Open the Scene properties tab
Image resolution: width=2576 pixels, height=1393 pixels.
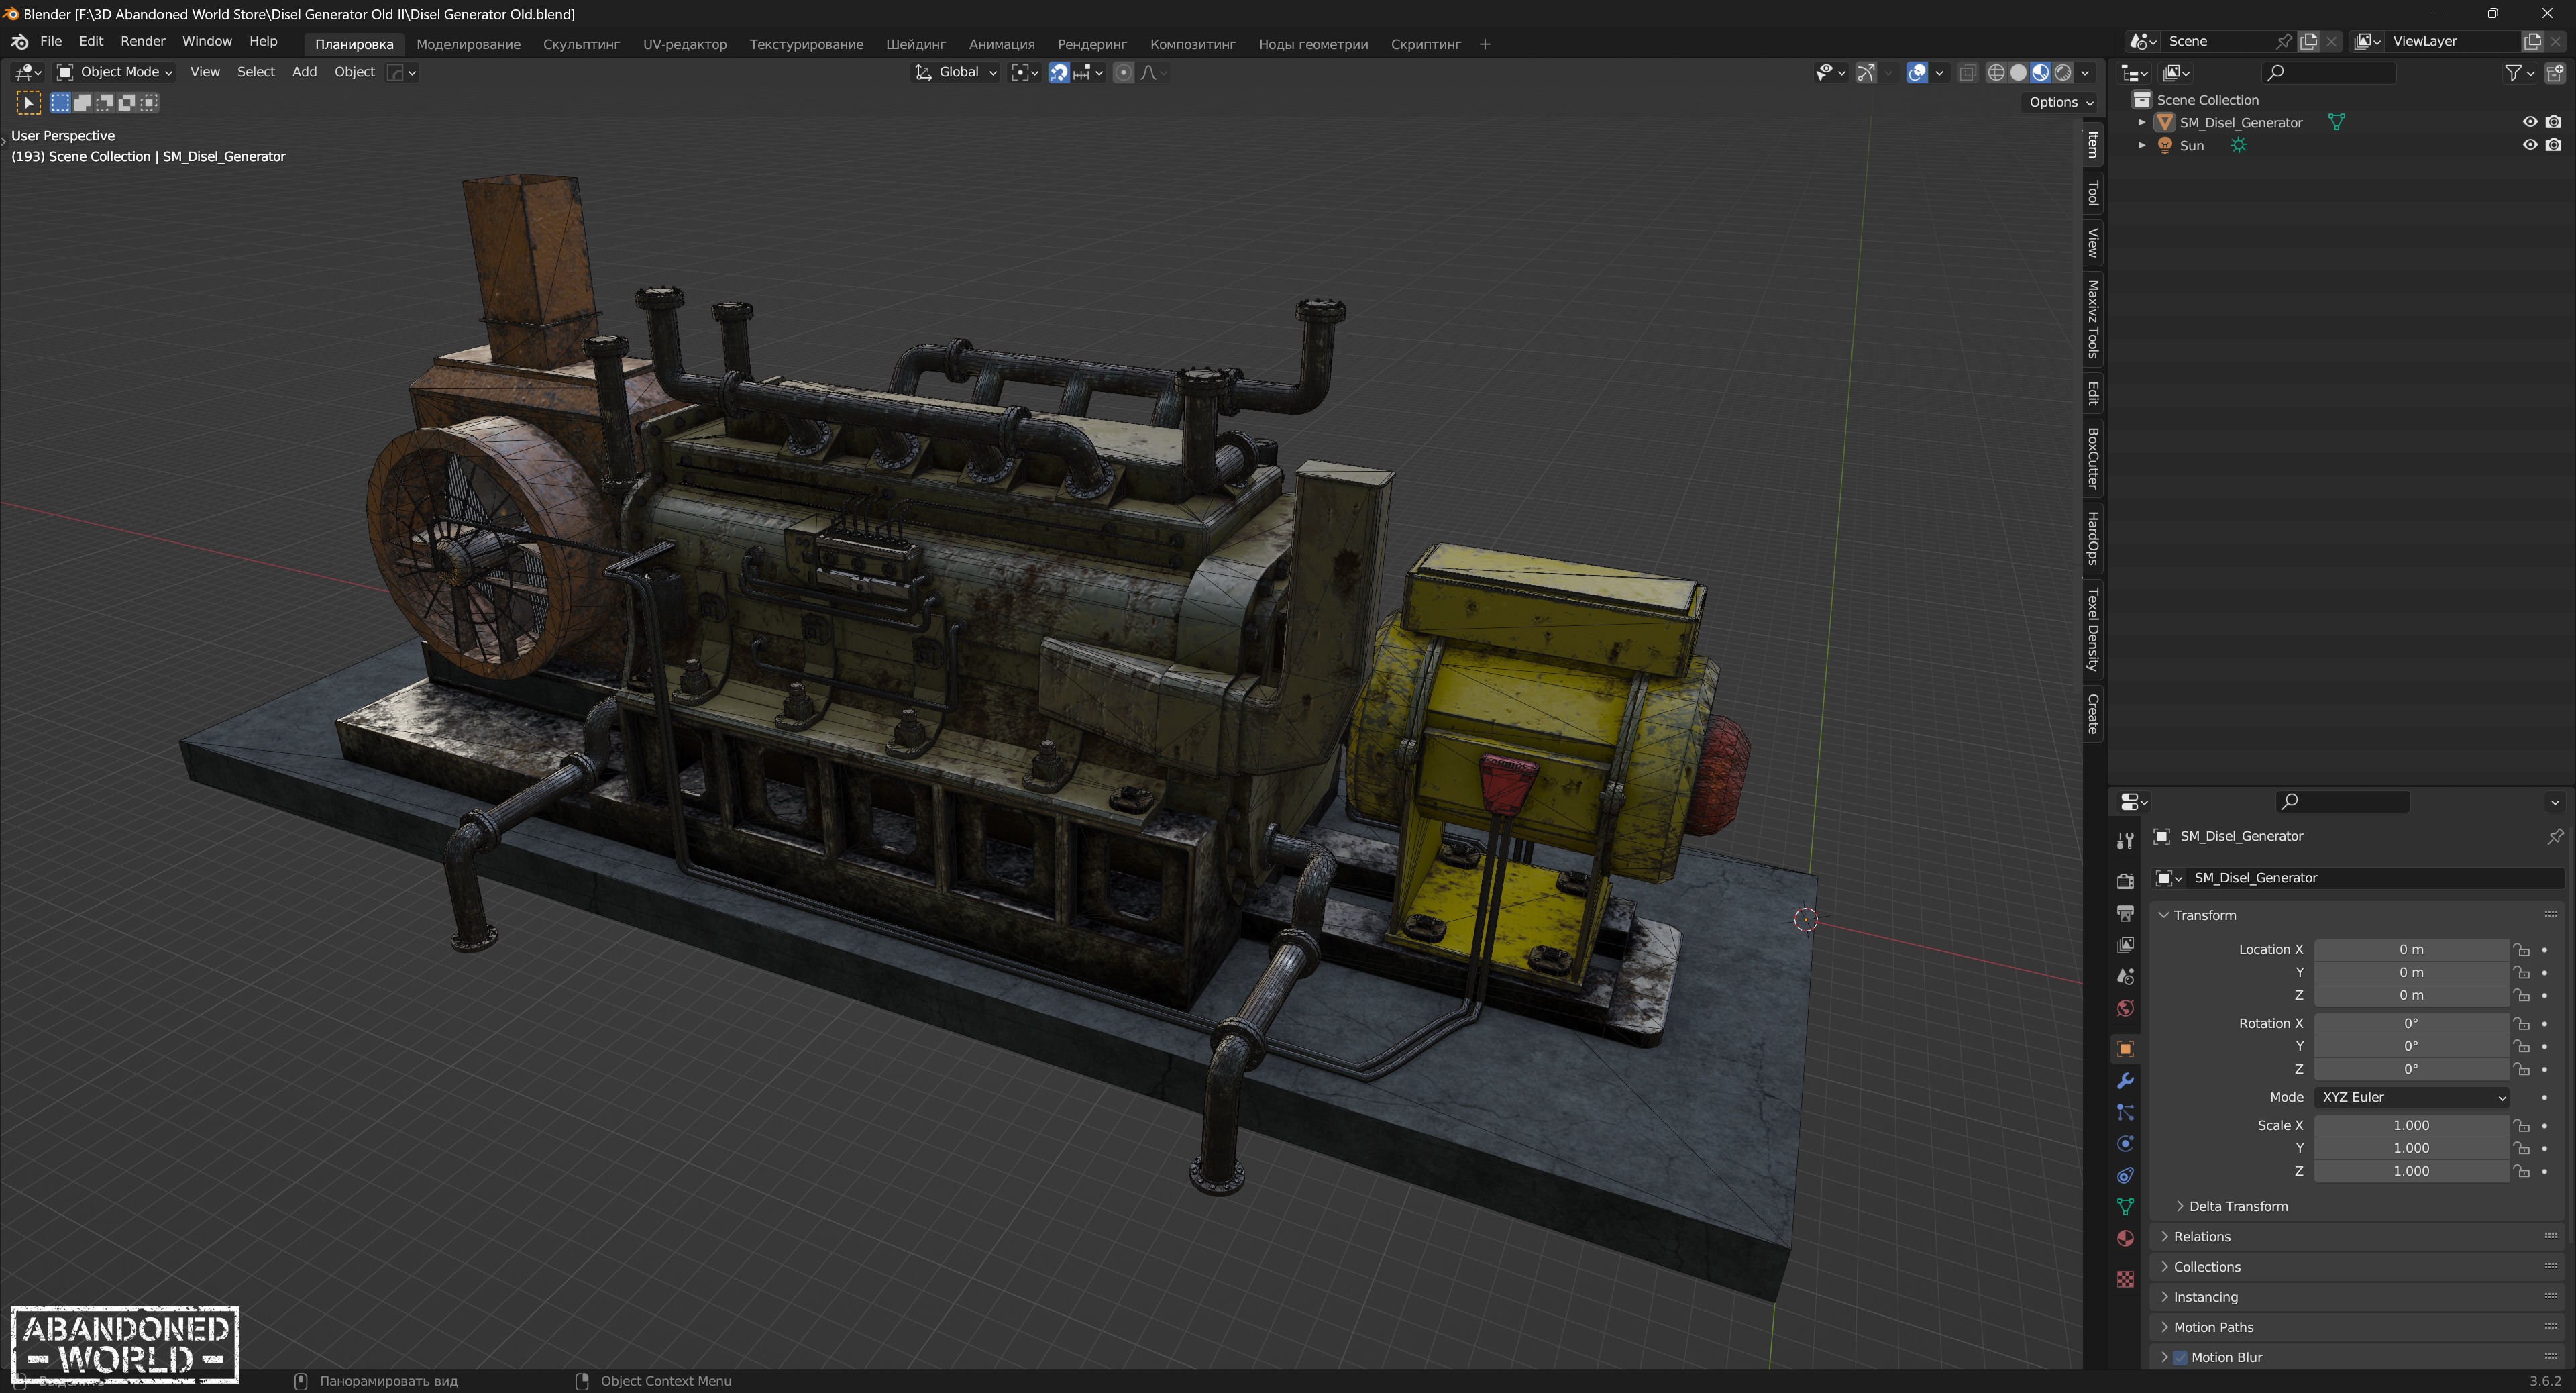pos(2125,977)
